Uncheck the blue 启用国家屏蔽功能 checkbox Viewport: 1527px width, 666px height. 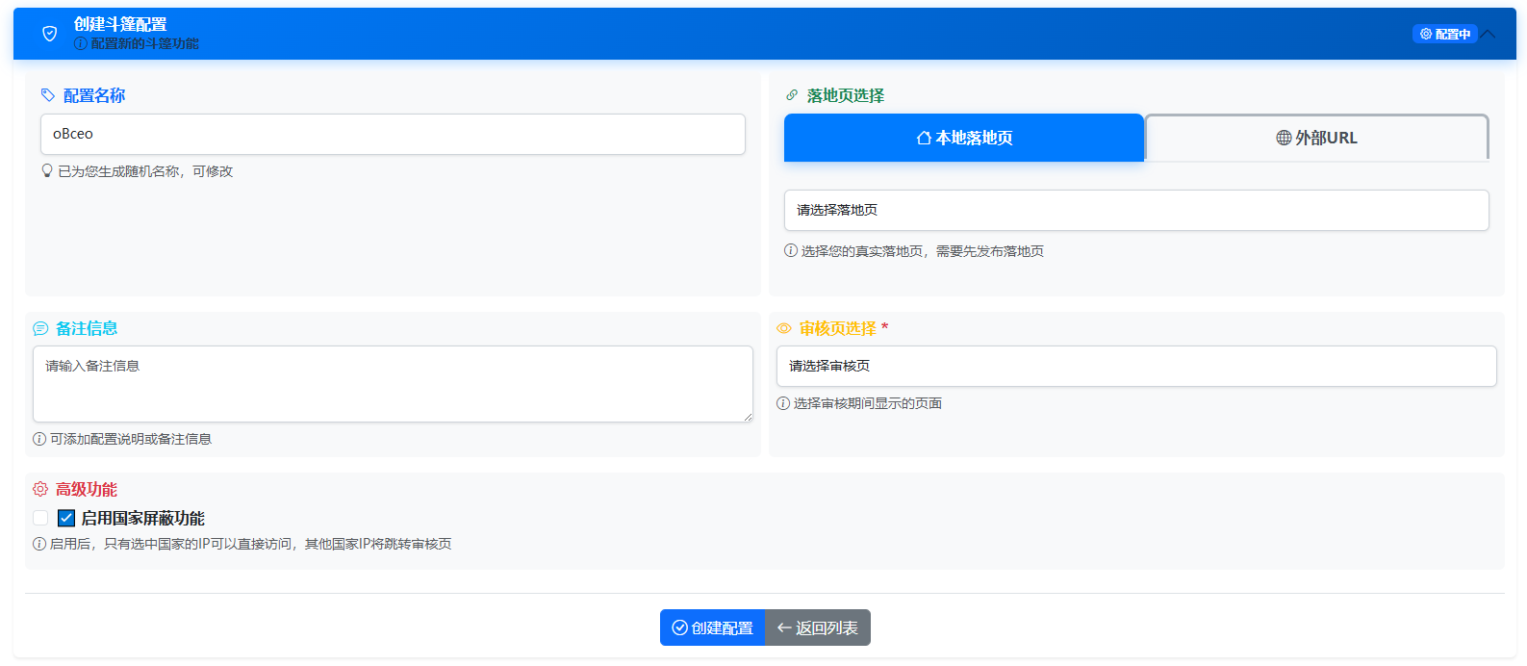pyautogui.click(x=66, y=518)
